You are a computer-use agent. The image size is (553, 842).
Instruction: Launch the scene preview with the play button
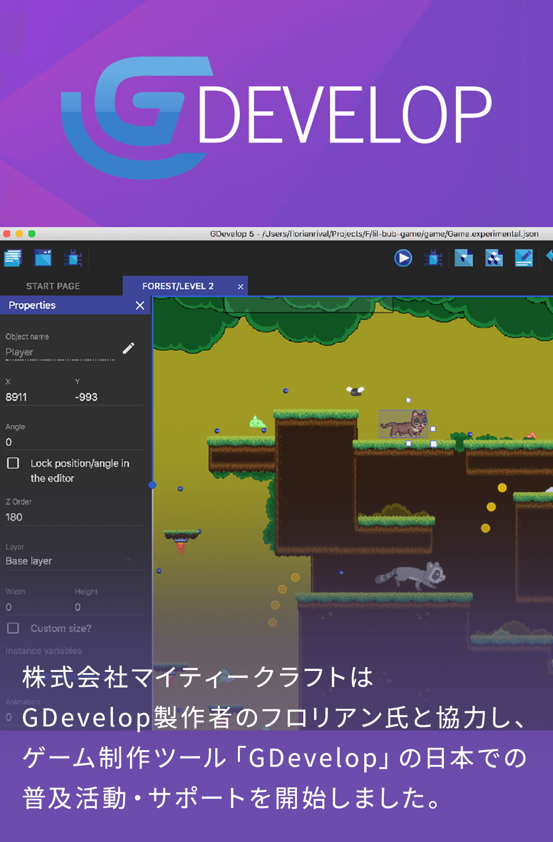point(403,258)
